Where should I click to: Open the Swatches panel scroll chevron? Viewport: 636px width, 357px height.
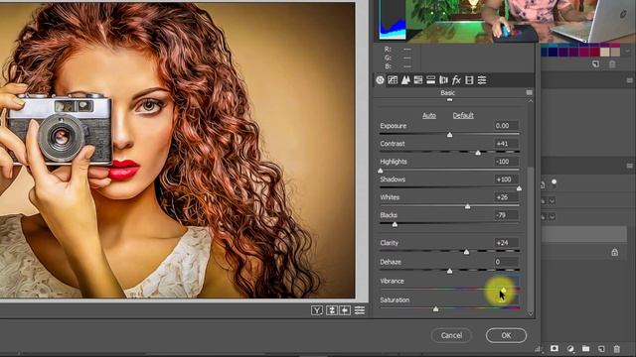point(627,52)
